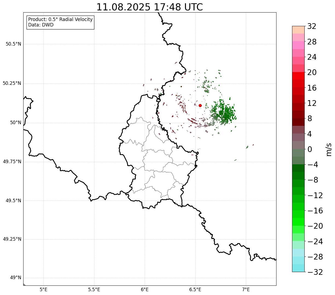Click the 5.5°E longitude label

point(94,290)
